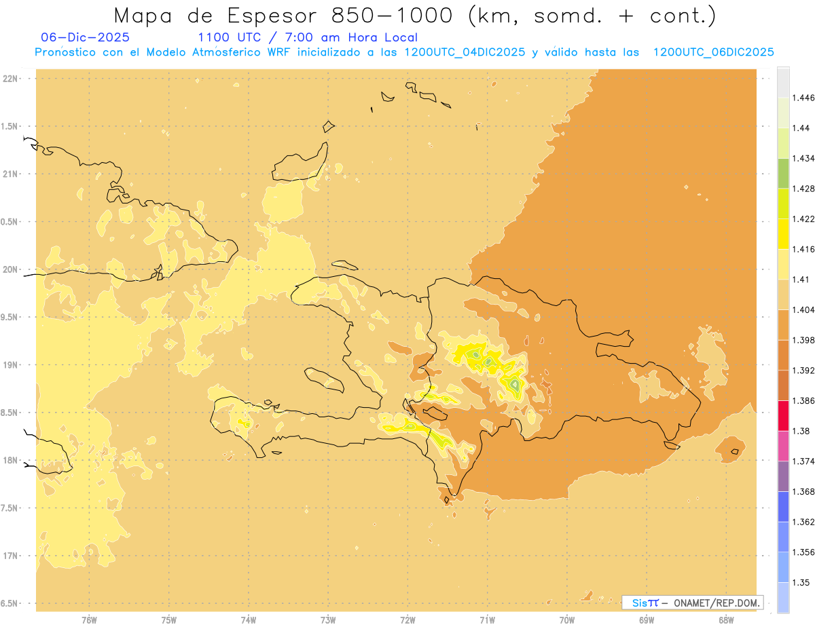
Task: Select the yellow-green swatch between 1.422 and 1.428
Action: tap(783, 204)
